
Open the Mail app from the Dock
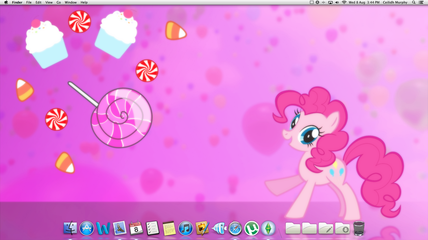119,228
